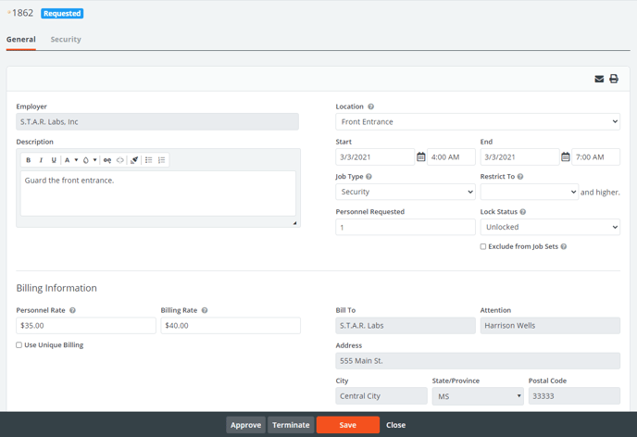This screenshot has height=437, width=637.
Task: Insert hyperlink in description editor
Action: coord(107,160)
